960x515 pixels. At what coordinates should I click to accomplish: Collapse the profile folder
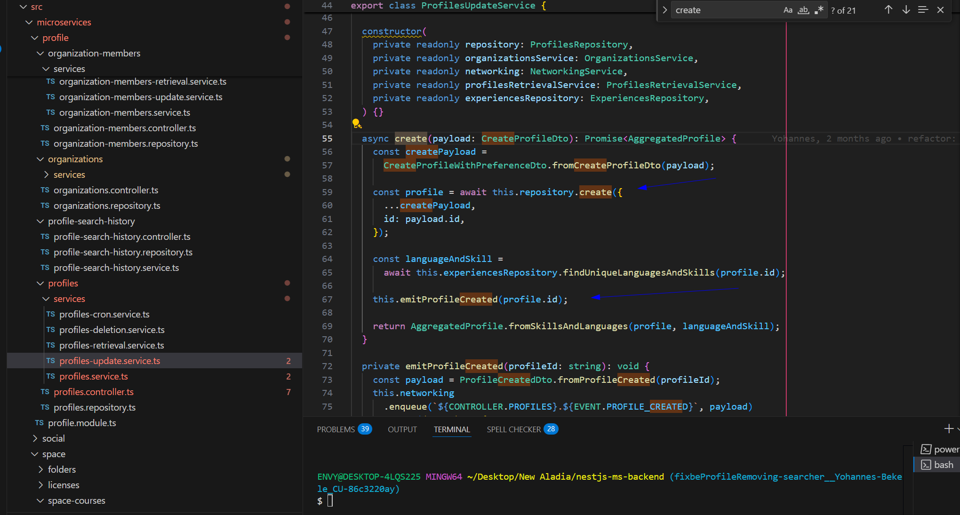(35, 38)
